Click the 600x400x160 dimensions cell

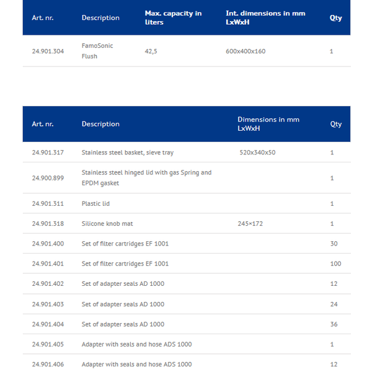pos(246,51)
